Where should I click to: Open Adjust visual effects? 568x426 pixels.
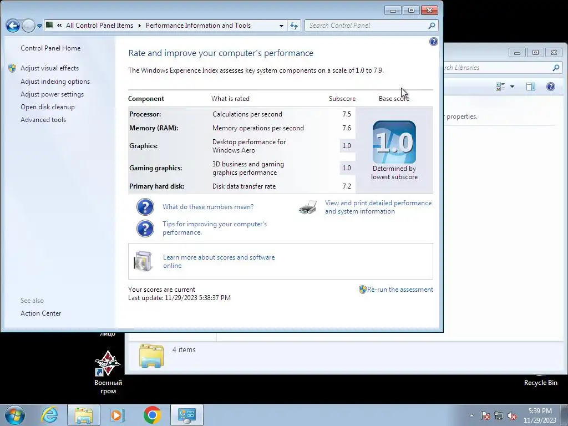(x=49, y=68)
